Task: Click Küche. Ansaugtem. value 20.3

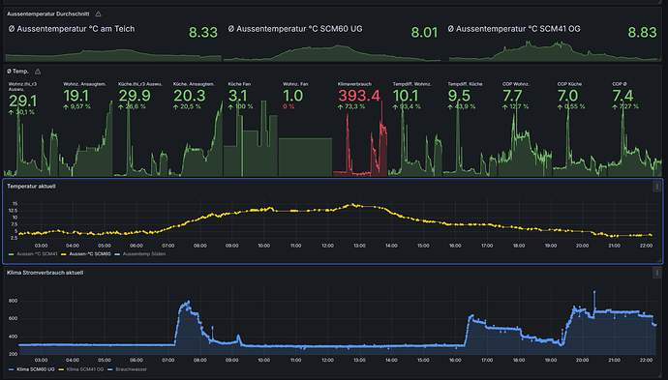Action: 190,96
